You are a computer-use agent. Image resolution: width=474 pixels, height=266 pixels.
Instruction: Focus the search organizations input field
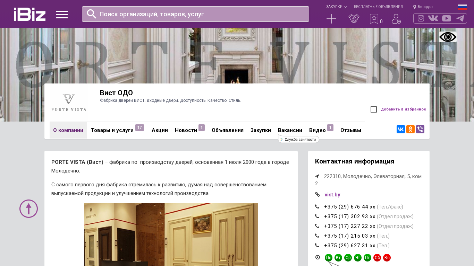[x=195, y=14]
